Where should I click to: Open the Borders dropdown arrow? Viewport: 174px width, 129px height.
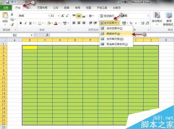[43, 23]
